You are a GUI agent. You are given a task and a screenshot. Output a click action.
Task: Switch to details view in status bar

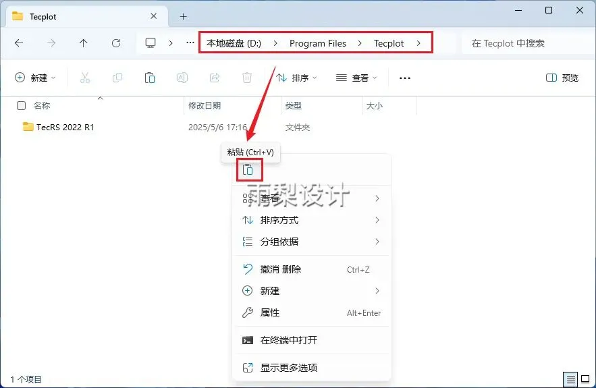click(x=570, y=379)
